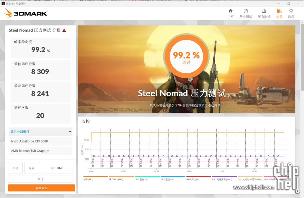Image resolution: width=304 pixels, height=198 pixels.
Task: Select the AMD Radeon(TM) Graphics entry
Action: tap(40, 151)
